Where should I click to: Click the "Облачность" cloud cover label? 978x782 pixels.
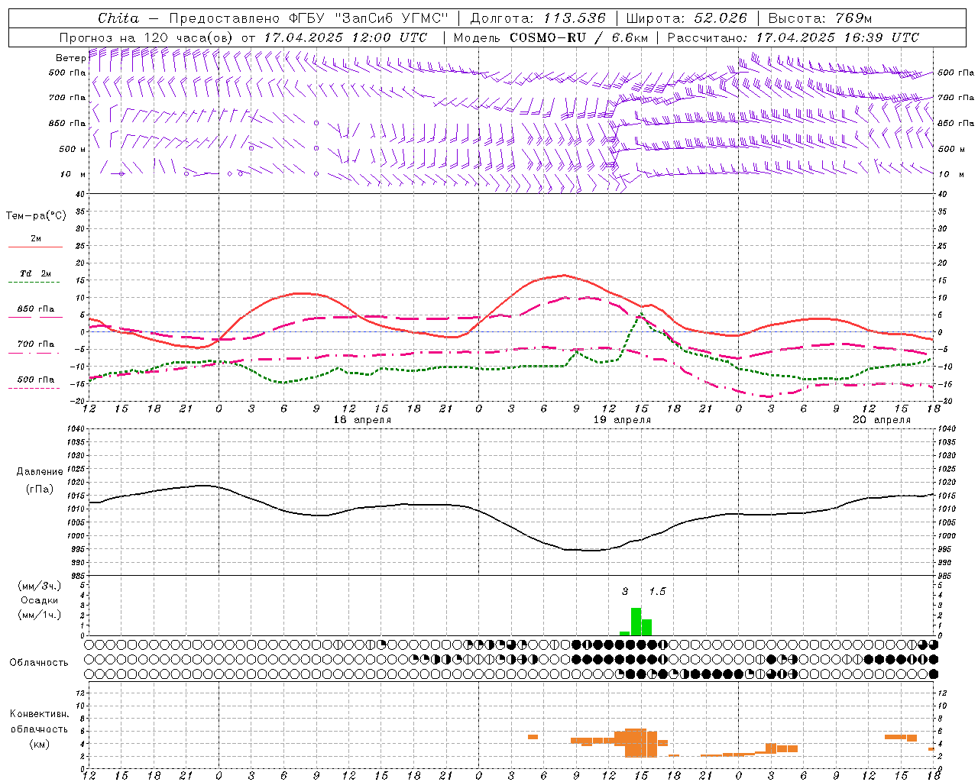point(39,663)
